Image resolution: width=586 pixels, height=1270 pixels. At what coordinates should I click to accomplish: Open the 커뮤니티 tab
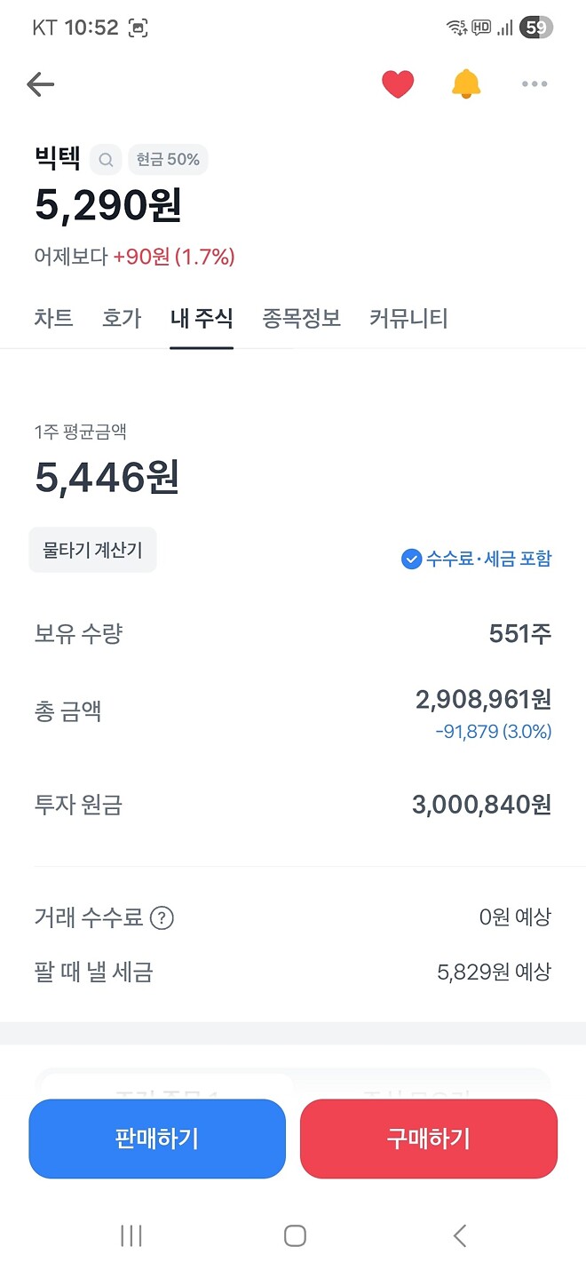(x=406, y=318)
